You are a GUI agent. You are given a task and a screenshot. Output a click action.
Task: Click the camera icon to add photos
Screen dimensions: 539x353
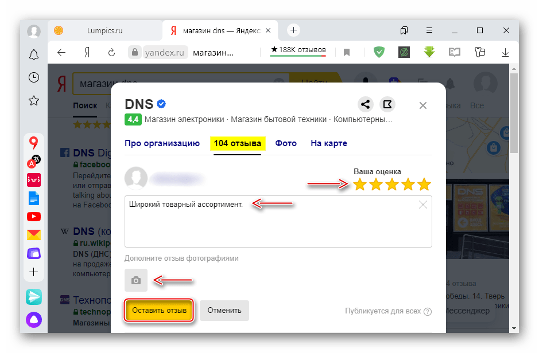[136, 280]
